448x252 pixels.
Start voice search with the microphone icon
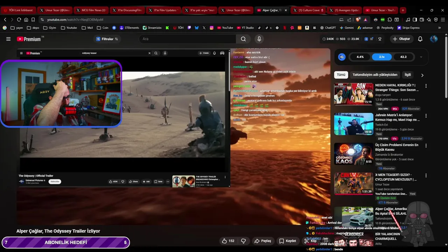coord(259,39)
